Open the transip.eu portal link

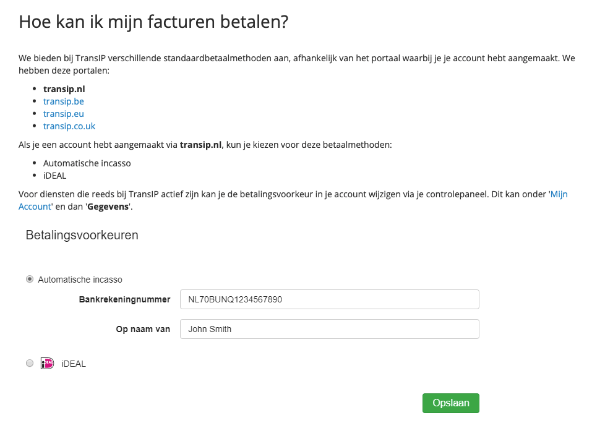click(63, 114)
